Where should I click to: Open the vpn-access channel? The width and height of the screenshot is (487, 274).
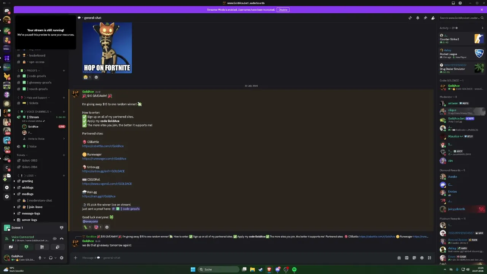(x=41, y=62)
